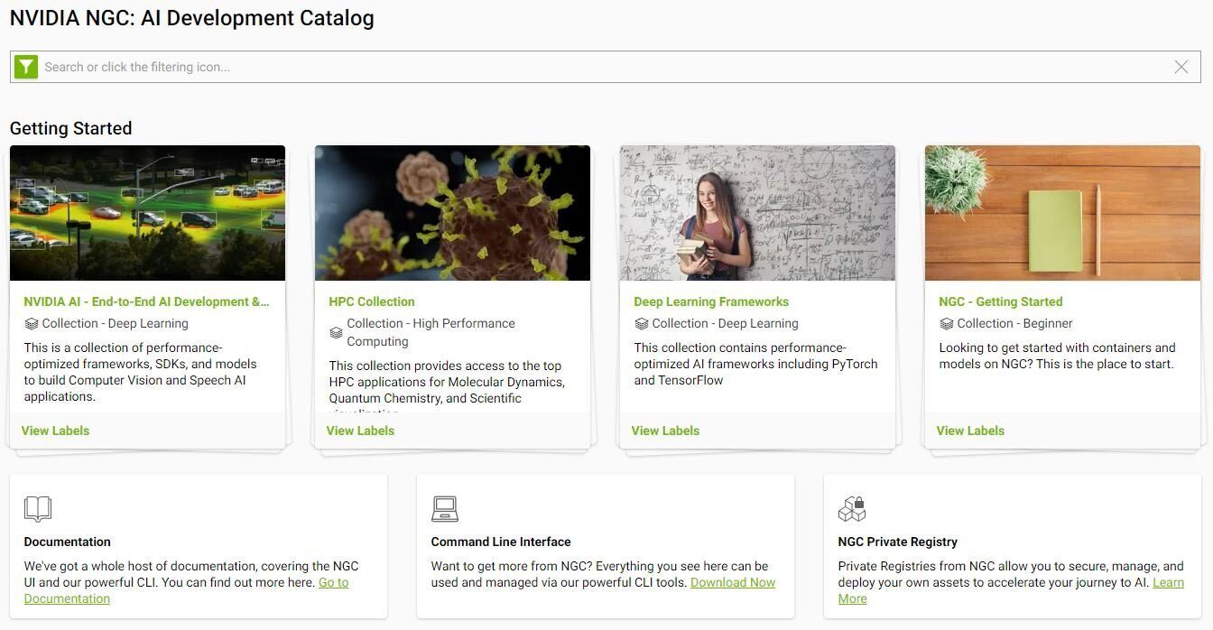Click the Documentation open book icon
This screenshot has width=1213, height=630.
[x=38, y=509]
